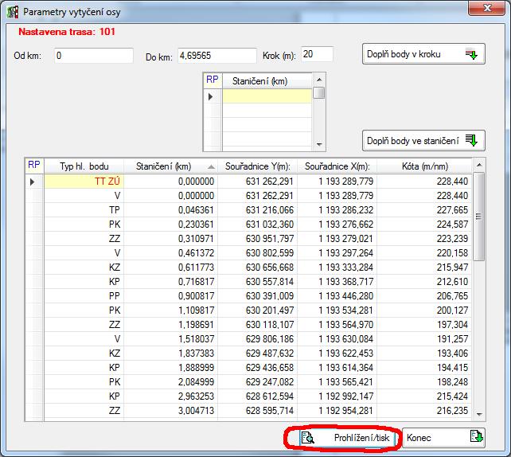This screenshot has height=457, width=511.
Task: Click the Doplň body v kroku button
Action: coord(423,54)
